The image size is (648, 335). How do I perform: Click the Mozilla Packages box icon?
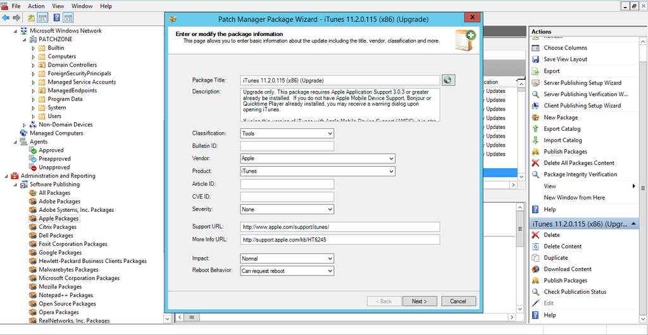[x=33, y=287]
